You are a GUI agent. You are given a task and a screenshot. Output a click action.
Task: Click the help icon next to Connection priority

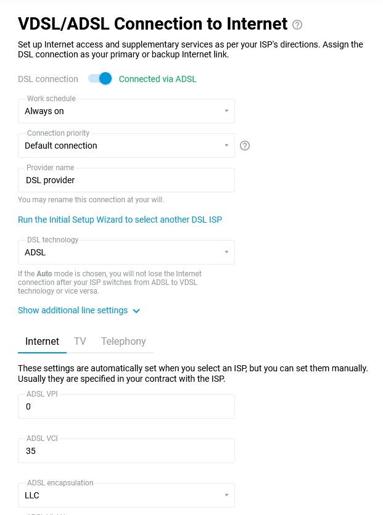coord(244,146)
